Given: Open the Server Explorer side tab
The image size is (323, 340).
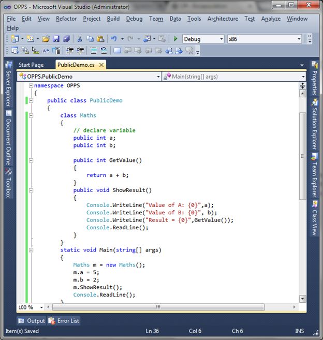Looking at the screenshot, I should point(8,84).
